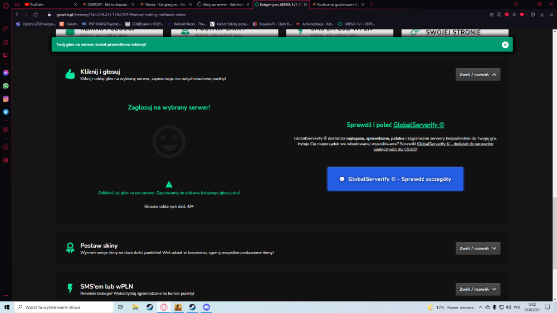Click the Kliknij i głosuj thumbs-up icon
The width and height of the screenshot is (557, 313).
70,74
